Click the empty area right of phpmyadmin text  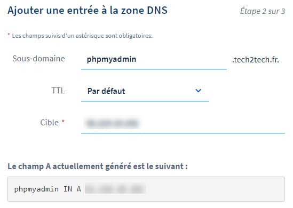[x=181, y=60]
